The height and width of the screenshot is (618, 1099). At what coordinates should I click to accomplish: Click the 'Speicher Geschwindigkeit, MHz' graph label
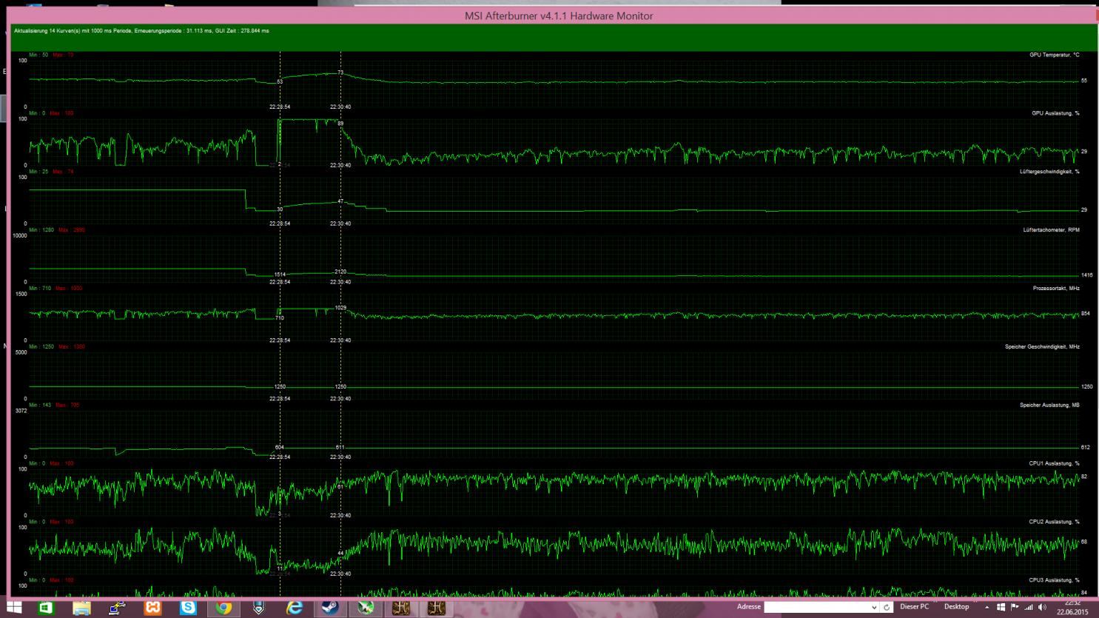click(x=1042, y=347)
